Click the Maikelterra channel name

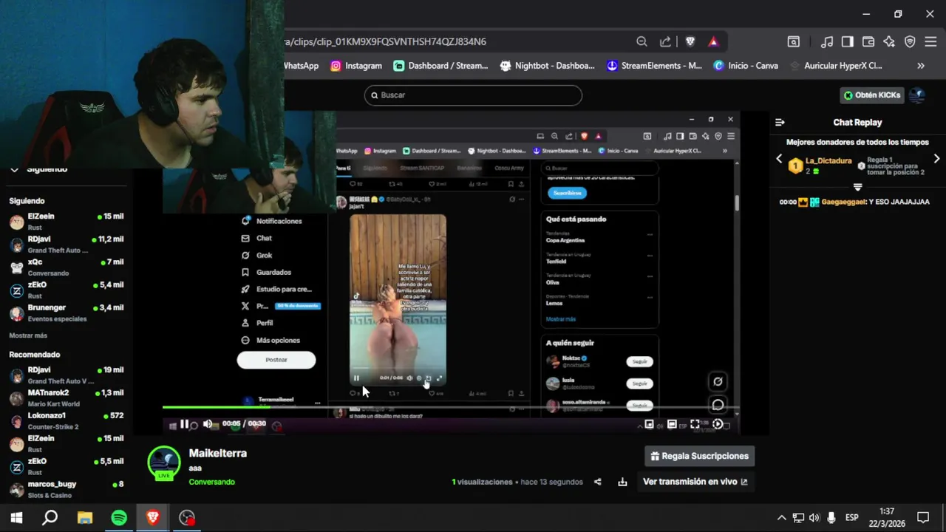click(x=218, y=454)
